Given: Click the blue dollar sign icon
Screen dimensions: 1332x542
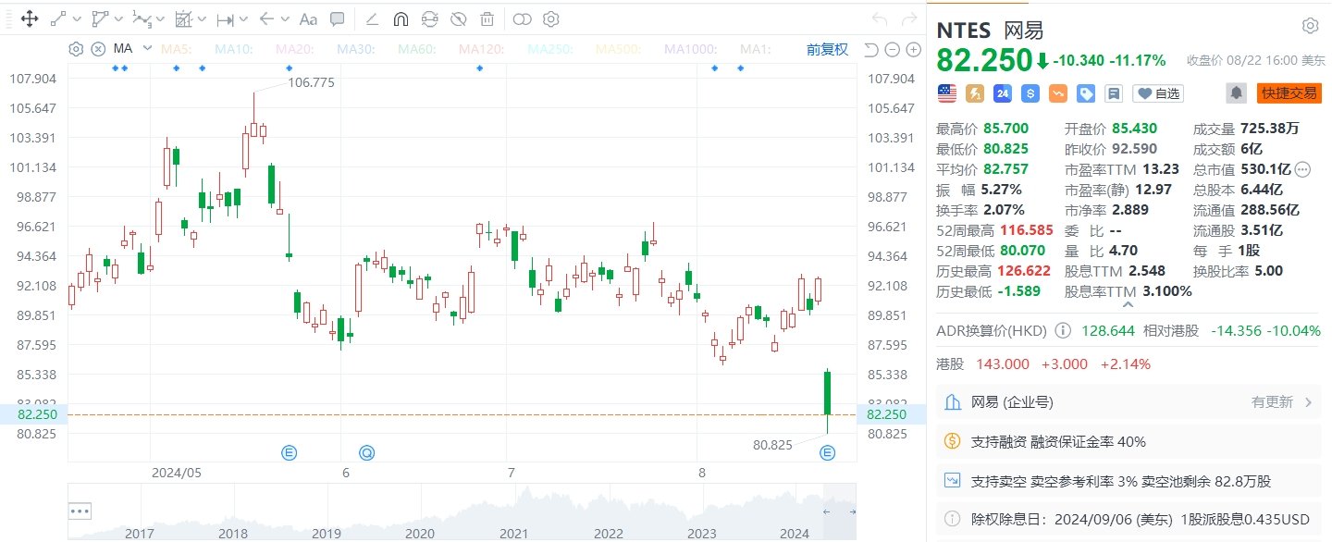Looking at the screenshot, I should pyautogui.click(x=1030, y=92).
